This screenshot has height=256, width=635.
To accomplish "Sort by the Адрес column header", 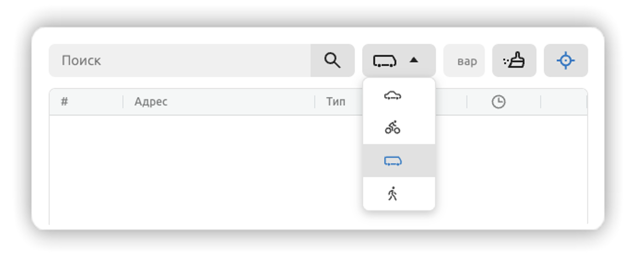I will point(151,101).
